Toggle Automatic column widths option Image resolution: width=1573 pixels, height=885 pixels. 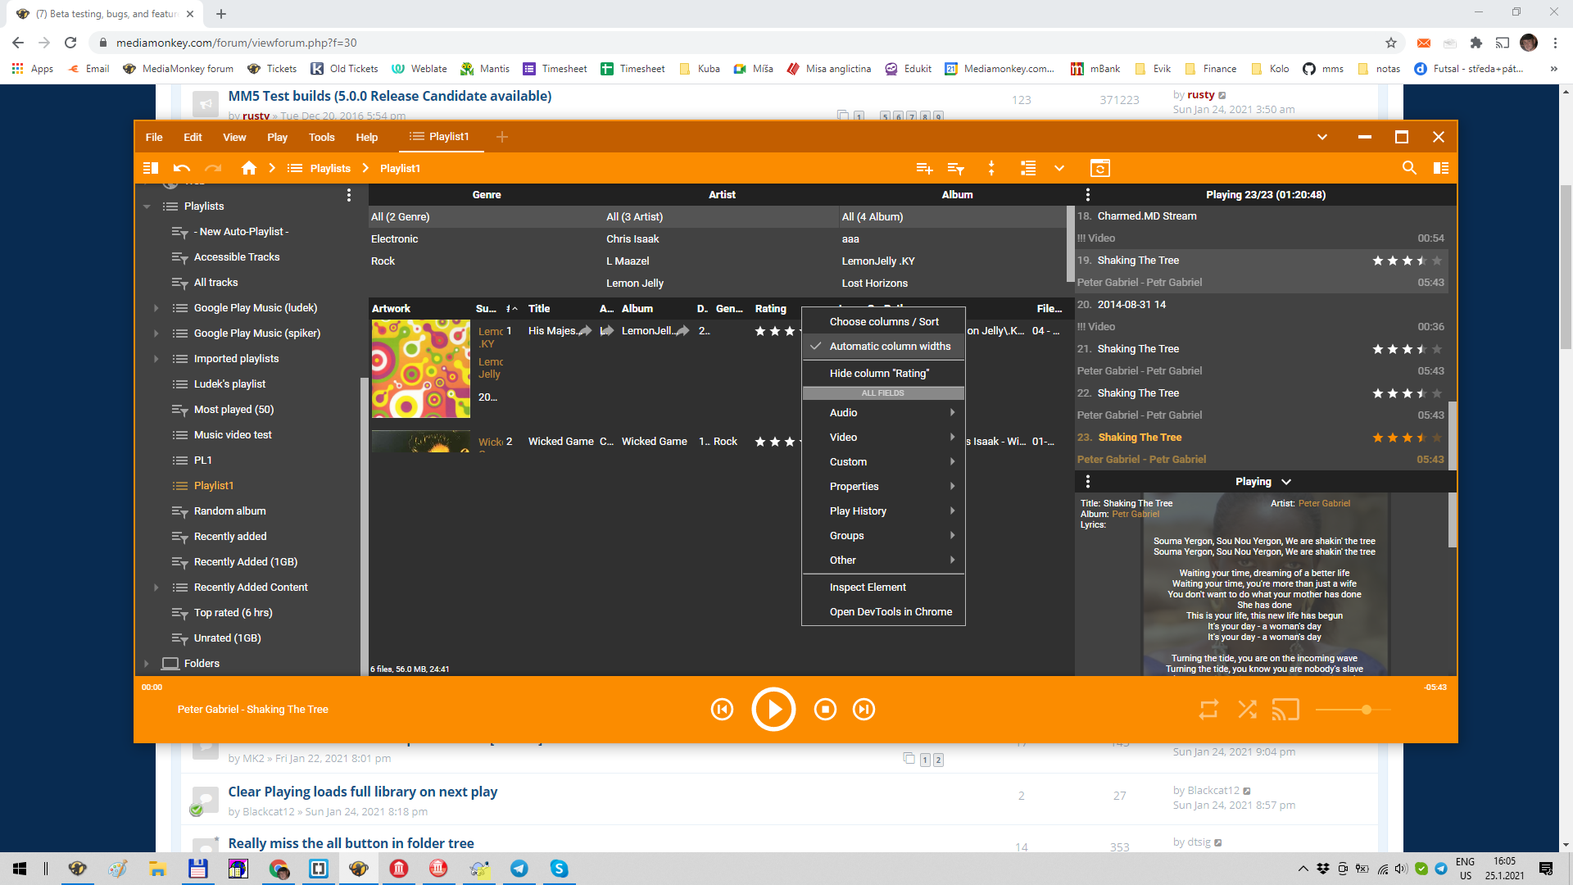coord(890,347)
